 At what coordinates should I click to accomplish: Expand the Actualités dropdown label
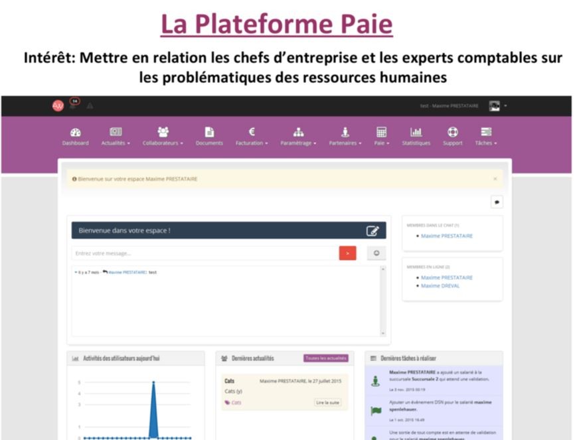(116, 143)
